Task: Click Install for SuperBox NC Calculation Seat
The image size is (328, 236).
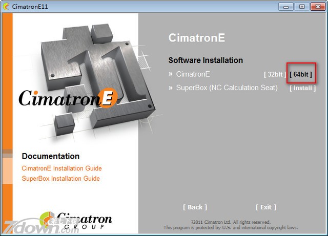Action: 303,88
